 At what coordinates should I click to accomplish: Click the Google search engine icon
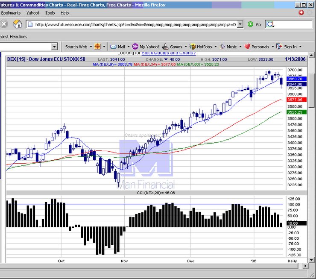270,24
